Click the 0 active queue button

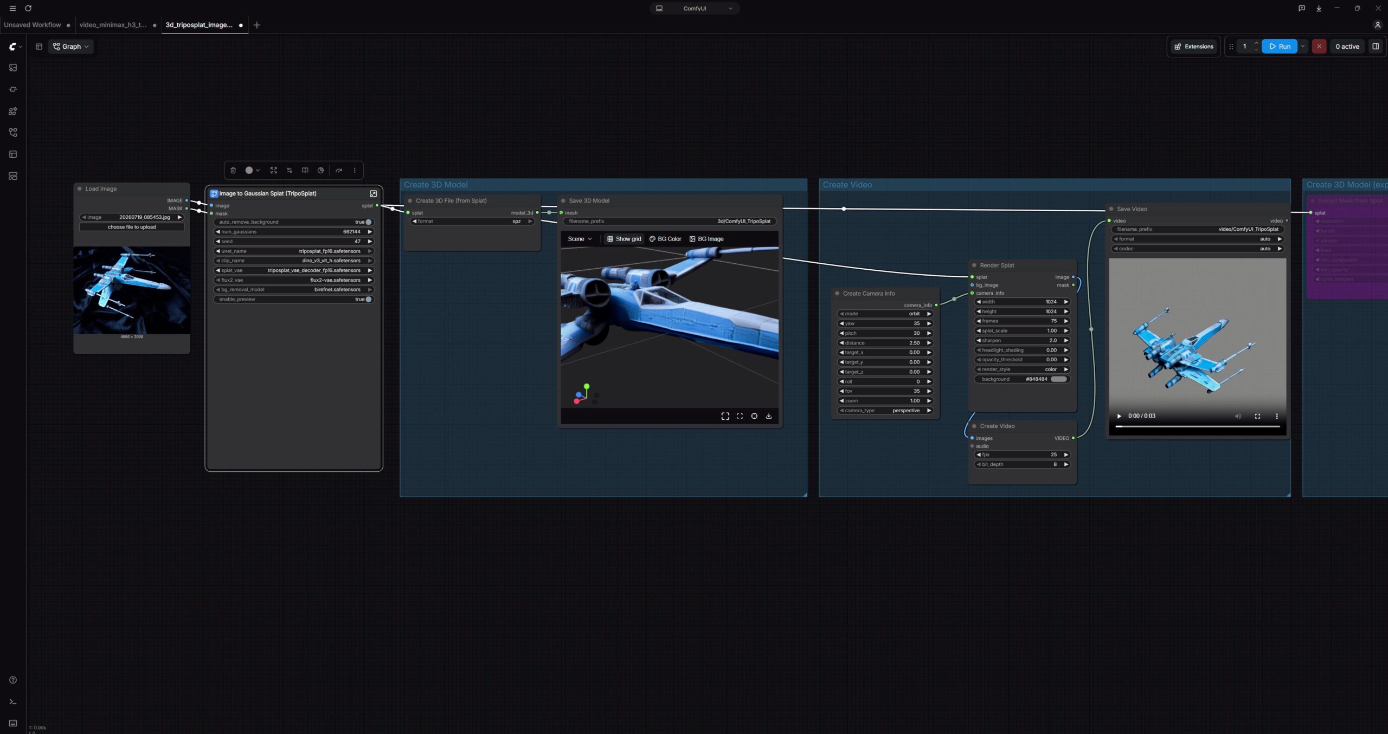(x=1347, y=47)
